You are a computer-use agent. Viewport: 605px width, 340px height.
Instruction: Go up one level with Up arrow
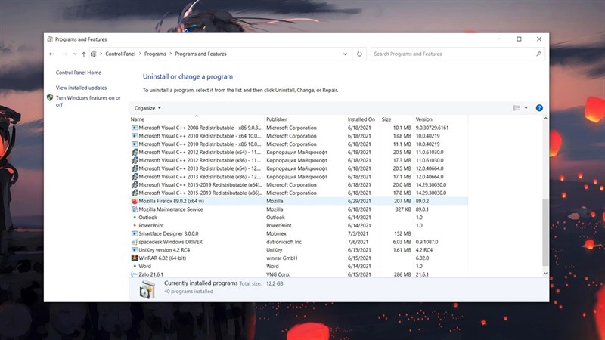[x=84, y=54]
